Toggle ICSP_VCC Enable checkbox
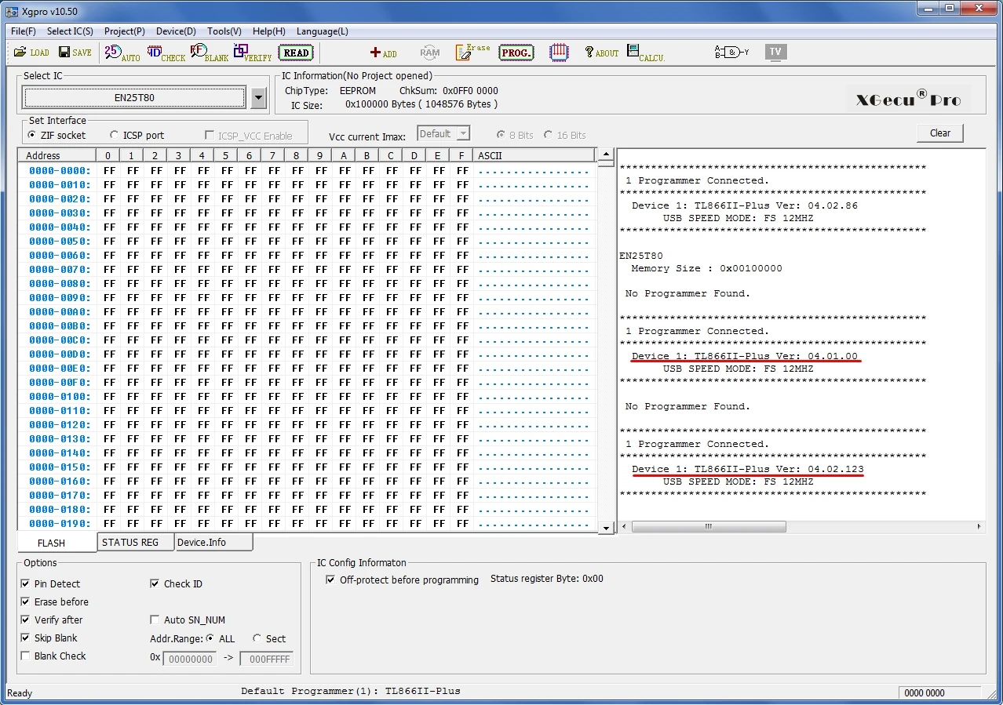 pos(248,135)
